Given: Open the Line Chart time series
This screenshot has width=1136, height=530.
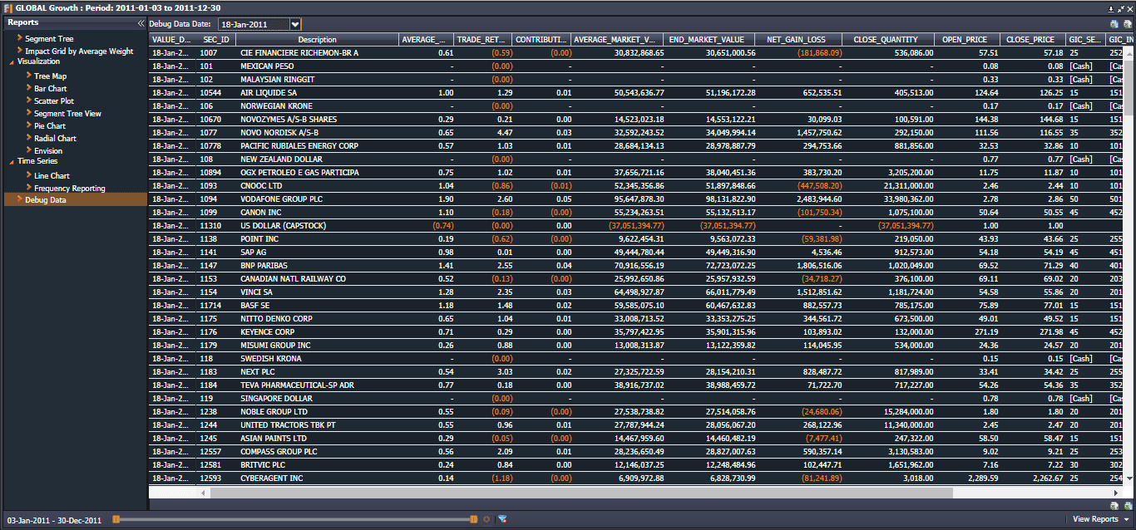Looking at the screenshot, I should 52,176.
